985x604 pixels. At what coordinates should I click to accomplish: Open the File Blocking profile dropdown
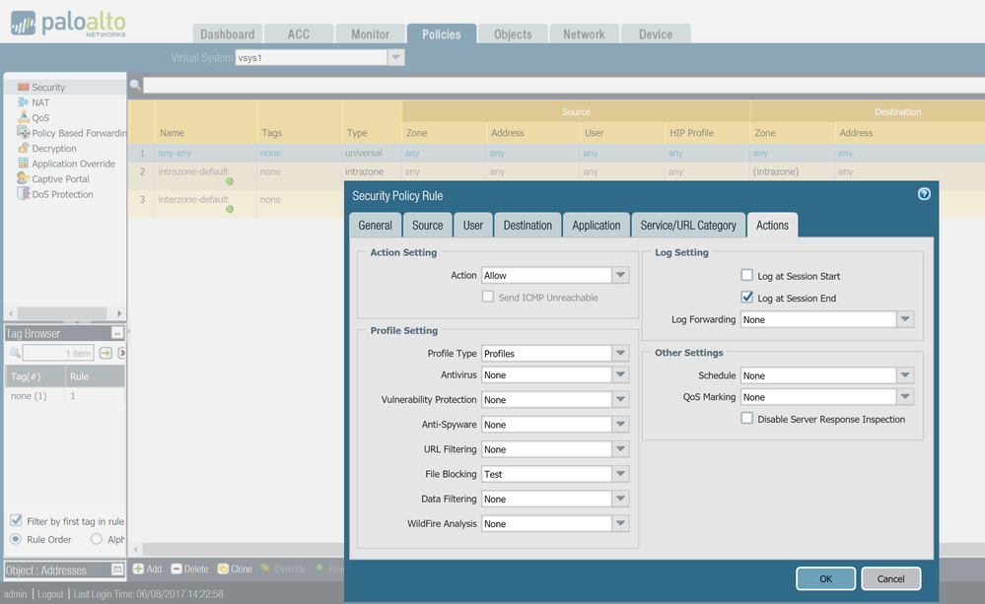[x=620, y=474]
